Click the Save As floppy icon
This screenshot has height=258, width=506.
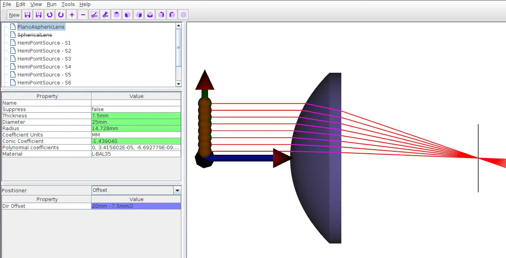[39, 15]
